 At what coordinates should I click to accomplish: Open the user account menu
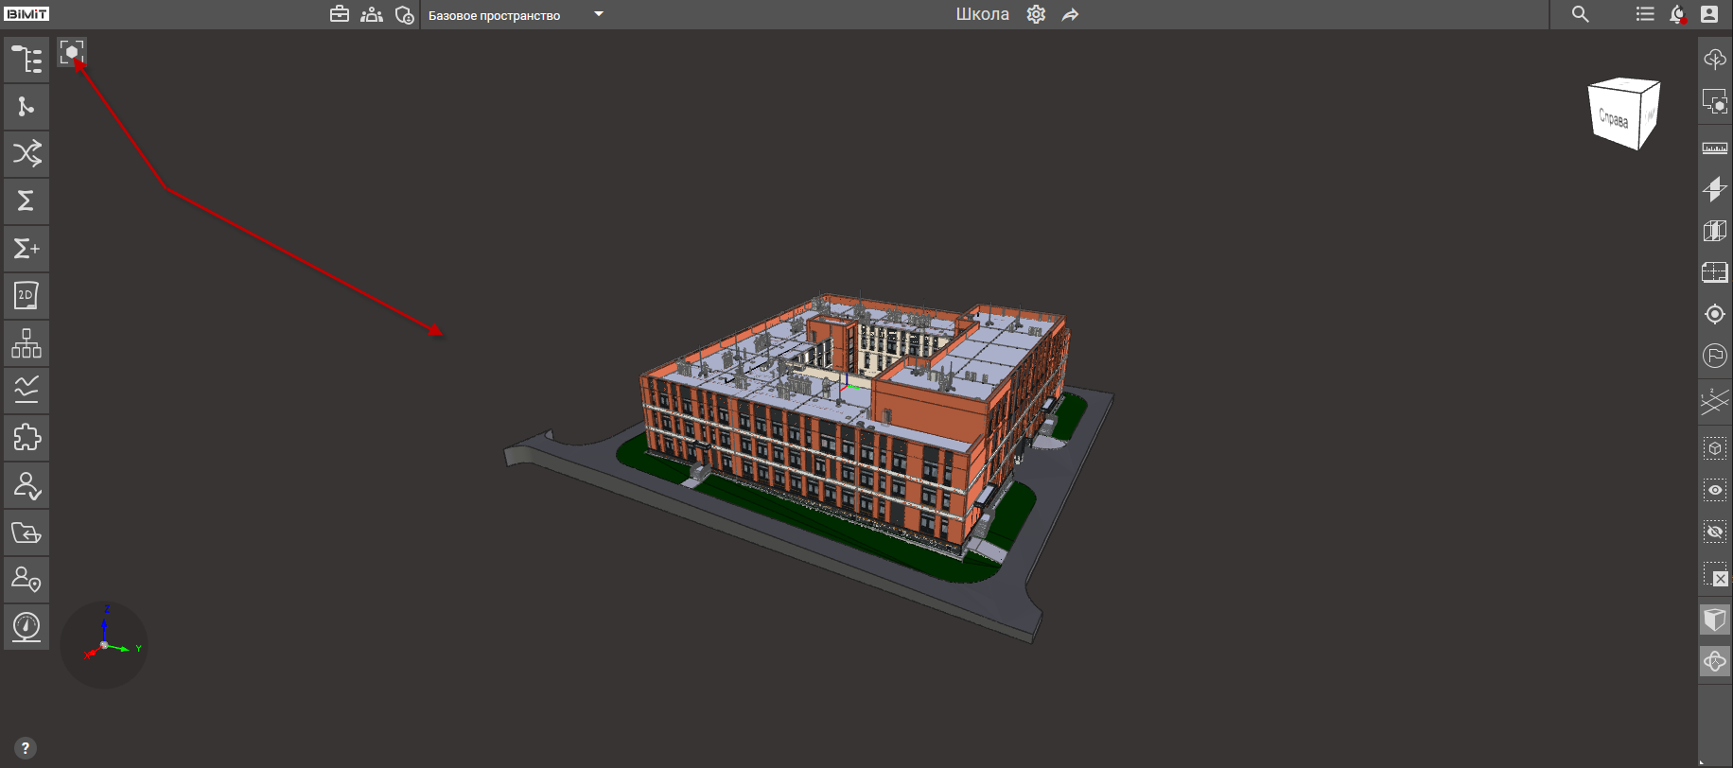(1708, 14)
